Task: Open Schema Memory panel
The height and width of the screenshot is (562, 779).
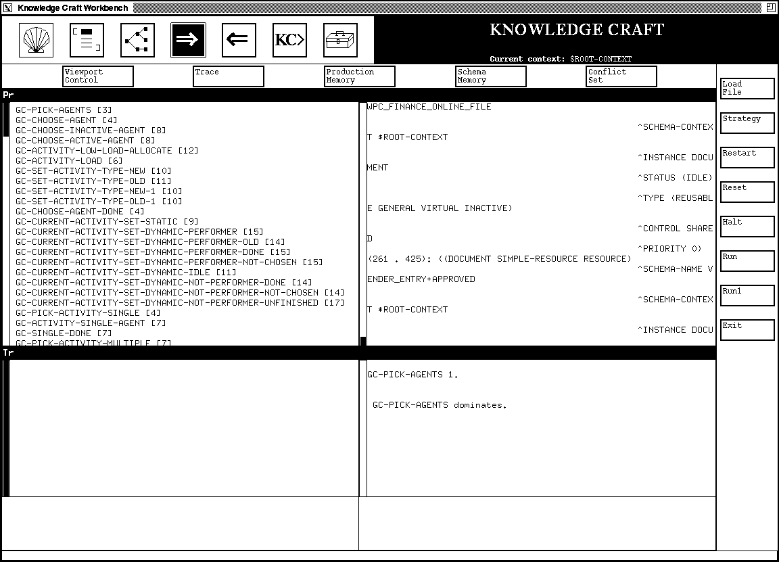Action: click(490, 76)
